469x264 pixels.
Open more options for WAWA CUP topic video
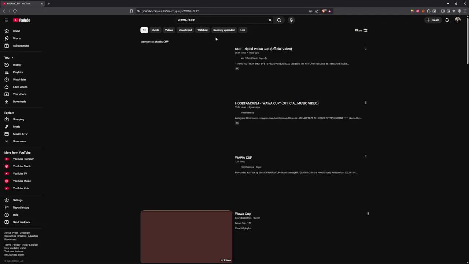tap(366, 157)
